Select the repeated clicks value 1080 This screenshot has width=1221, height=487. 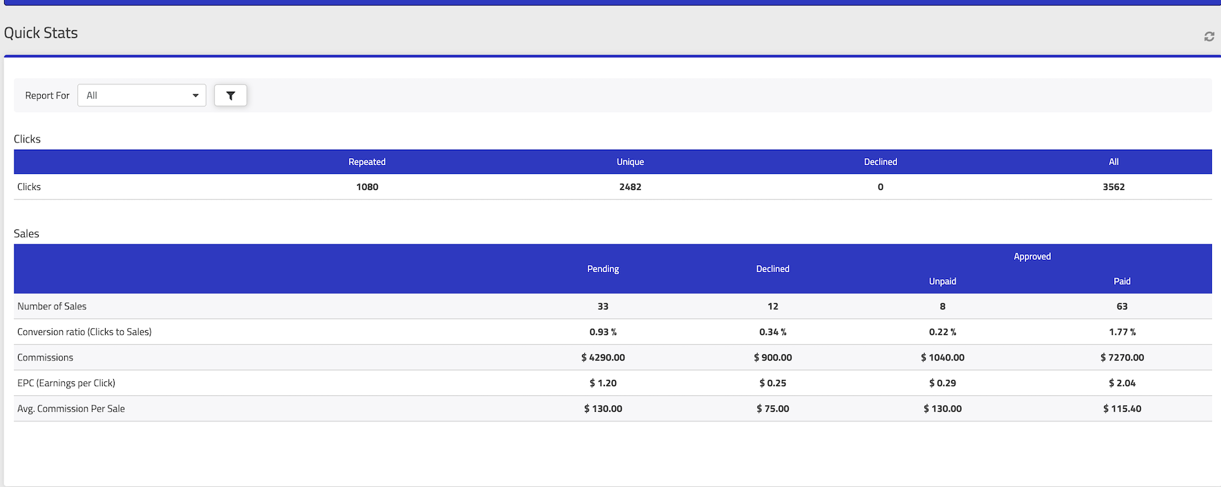367,187
